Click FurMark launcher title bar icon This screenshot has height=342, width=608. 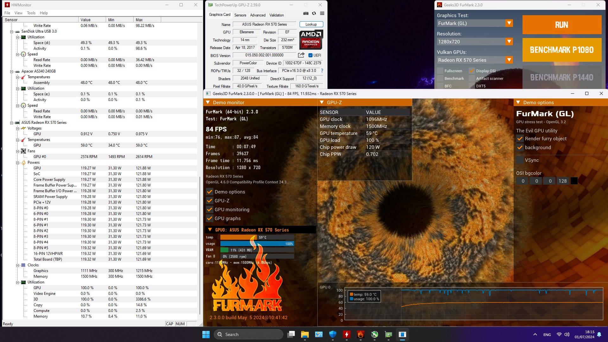[x=439, y=5]
